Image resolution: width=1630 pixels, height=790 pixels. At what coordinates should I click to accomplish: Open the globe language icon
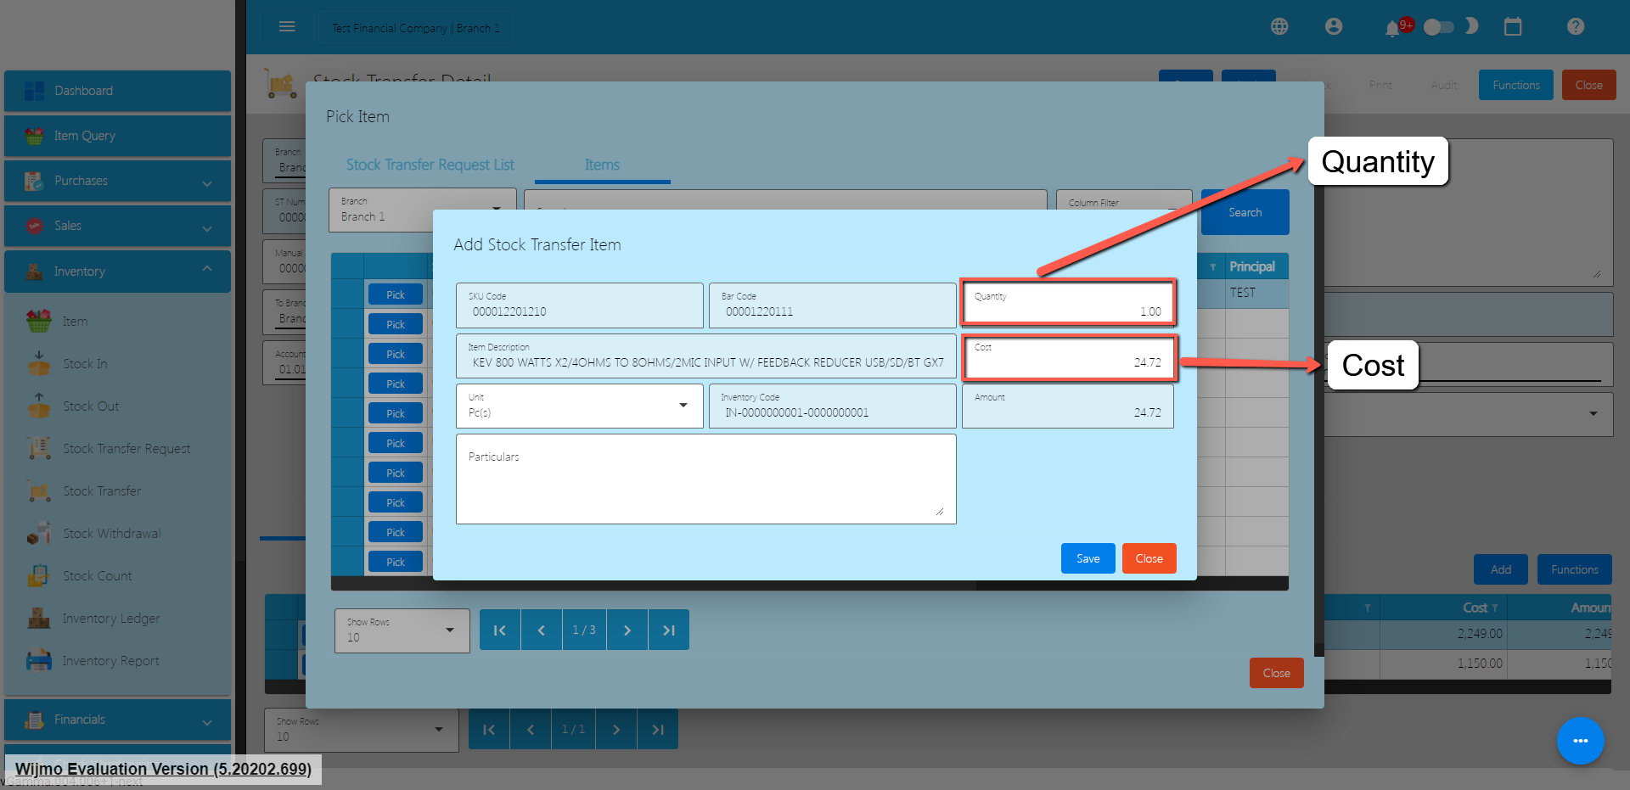[x=1279, y=27]
